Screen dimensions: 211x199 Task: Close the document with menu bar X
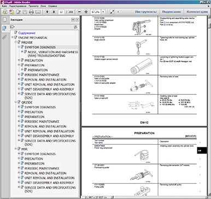tap(208, 6)
